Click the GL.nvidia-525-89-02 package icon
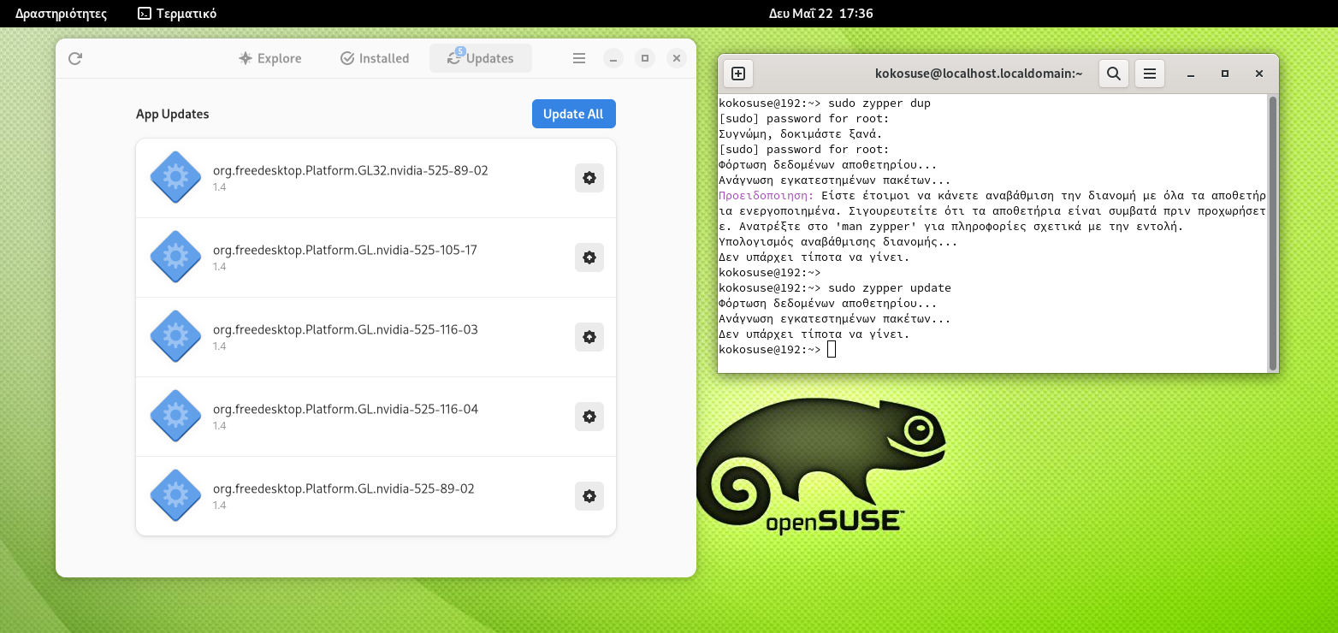1338x633 pixels. coord(175,496)
